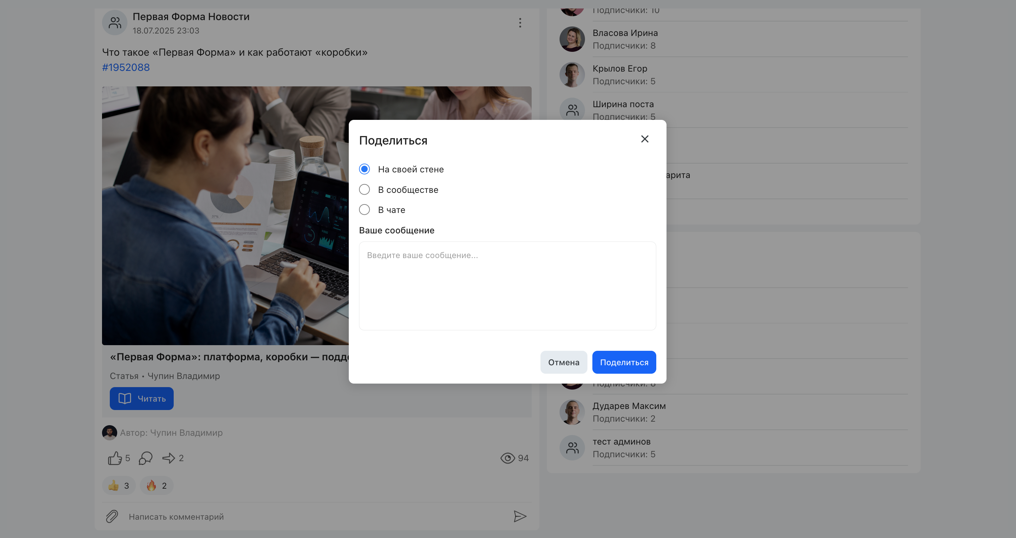Open the Автор: Чупин Владимир profile link
This screenshot has height=538, width=1016.
click(x=171, y=433)
